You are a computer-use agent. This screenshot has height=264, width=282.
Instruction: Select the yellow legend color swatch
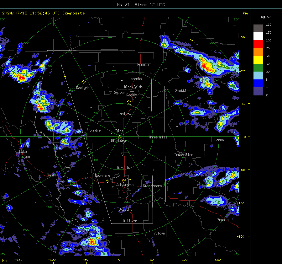[258, 60]
